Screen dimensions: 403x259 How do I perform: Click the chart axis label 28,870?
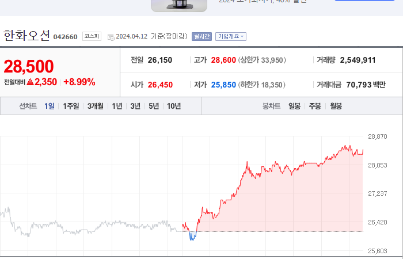(377, 136)
